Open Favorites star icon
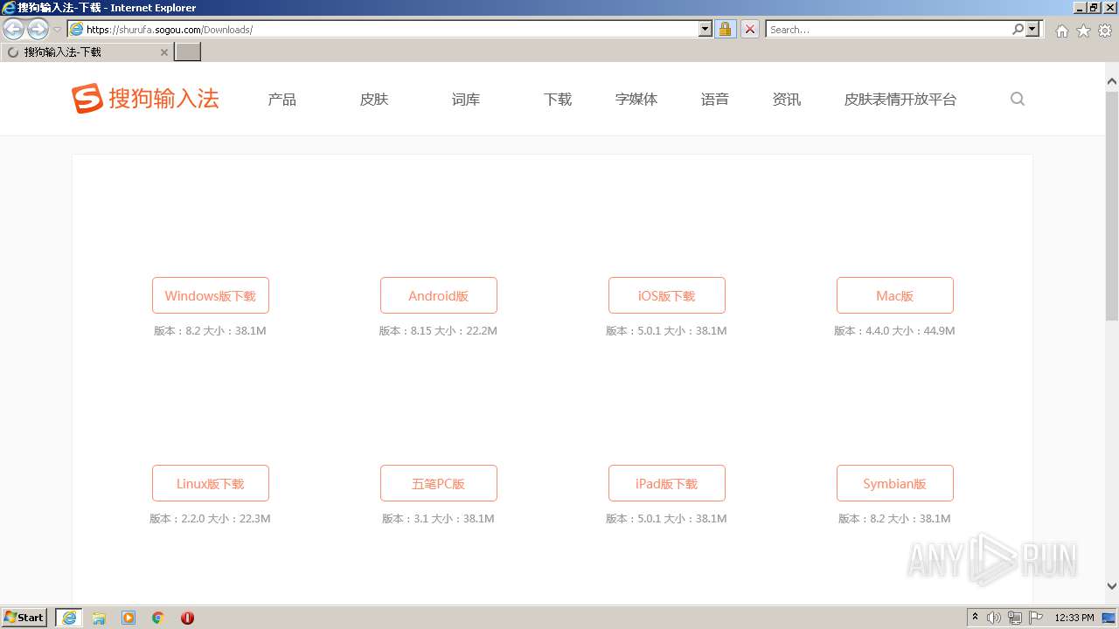Image resolution: width=1119 pixels, height=629 pixels. (x=1083, y=31)
